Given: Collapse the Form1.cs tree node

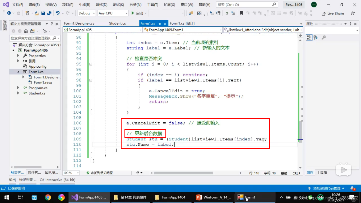Looking at the screenshot, I should click(18, 72).
